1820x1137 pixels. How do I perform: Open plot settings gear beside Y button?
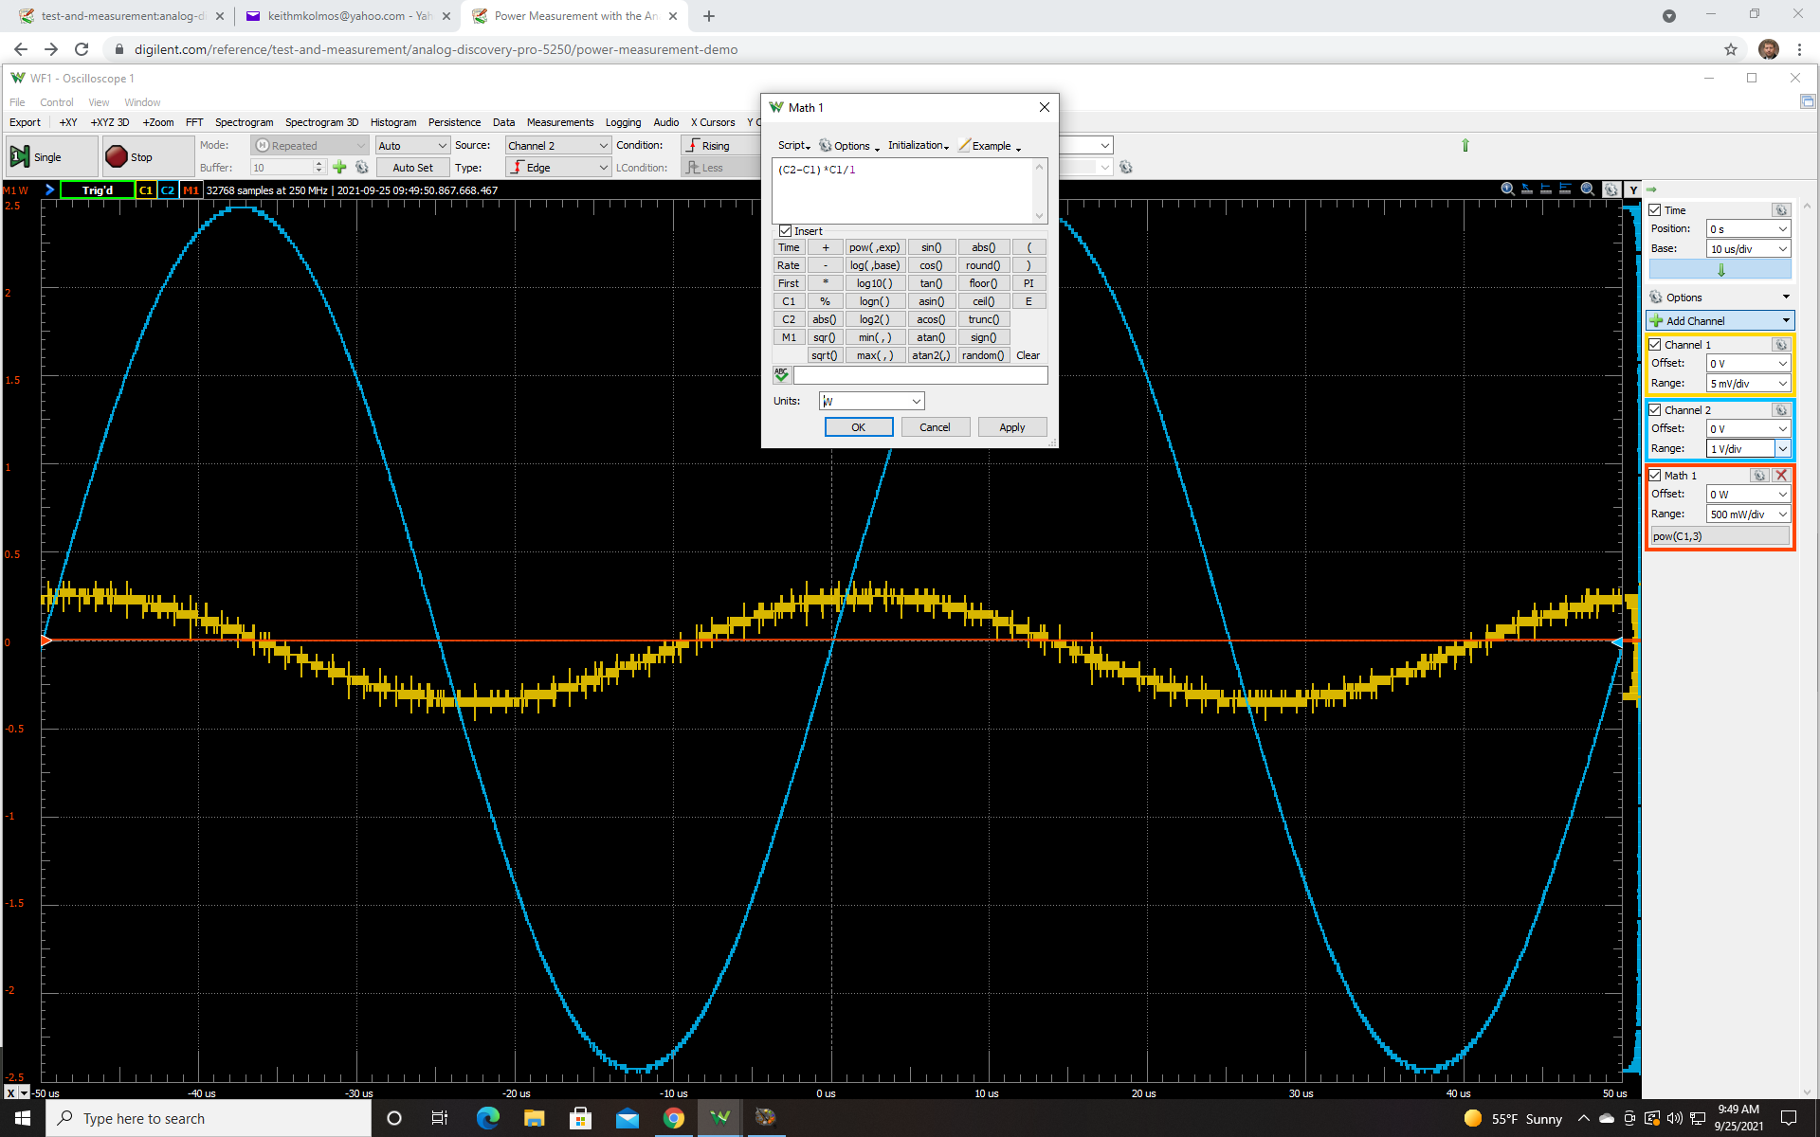1611,189
